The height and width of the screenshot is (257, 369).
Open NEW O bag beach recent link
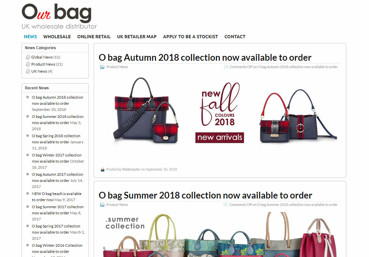point(57,197)
